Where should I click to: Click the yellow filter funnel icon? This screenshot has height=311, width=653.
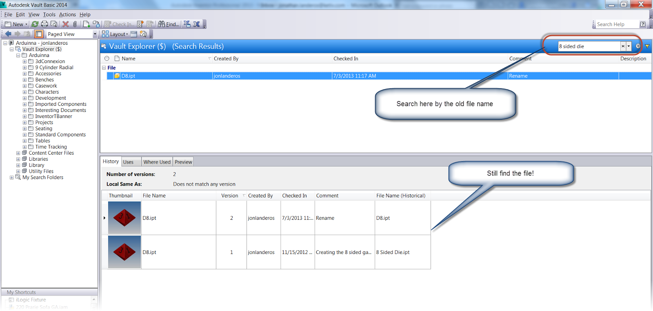(x=647, y=46)
